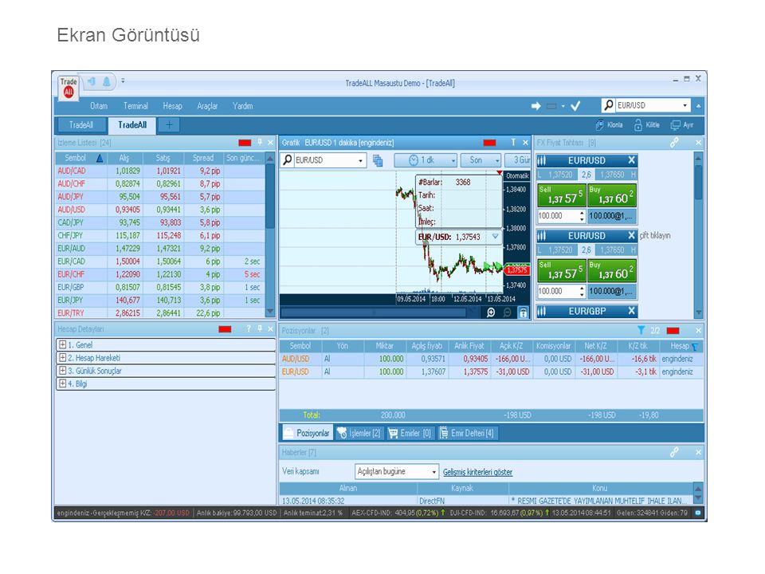Click the red flag in Hesap Detayları header
Screen dimensions: 765x574
point(225,329)
